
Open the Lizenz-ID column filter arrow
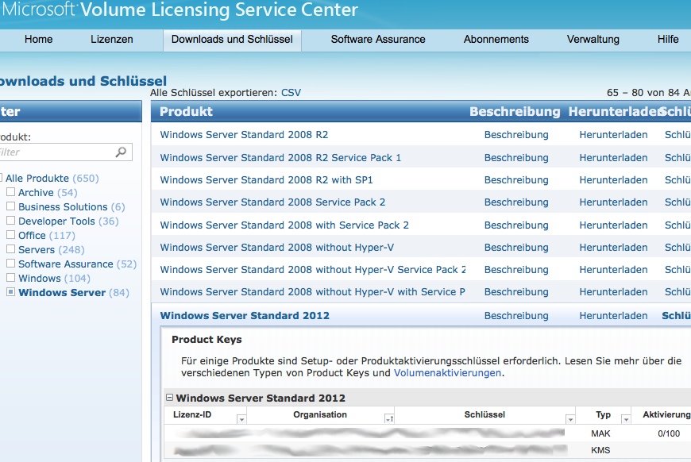click(x=241, y=419)
